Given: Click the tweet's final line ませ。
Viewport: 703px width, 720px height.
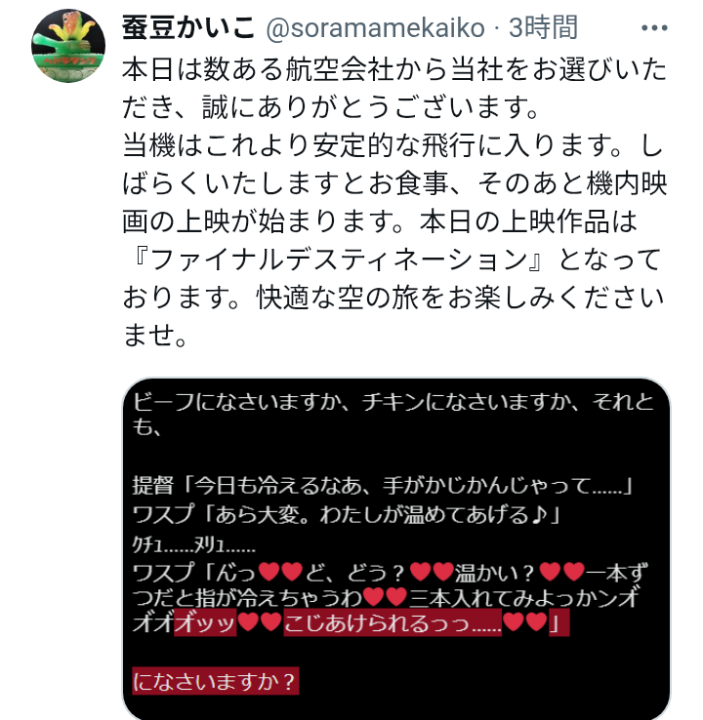Looking at the screenshot, I should 155,336.
